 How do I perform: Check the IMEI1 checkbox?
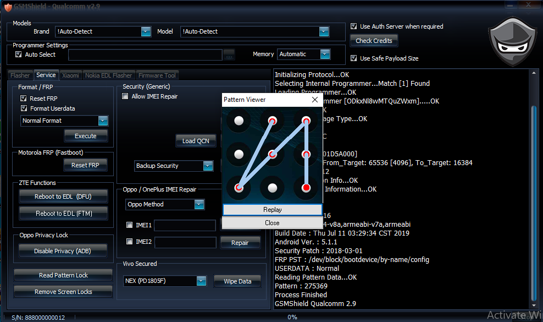click(x=129, y=225)
